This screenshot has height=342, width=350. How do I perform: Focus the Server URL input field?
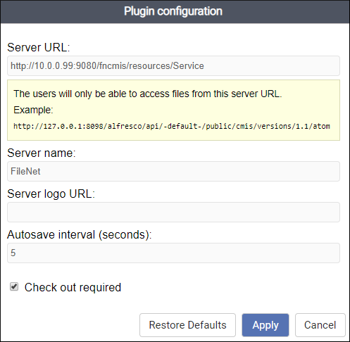(x=173, y=65)
